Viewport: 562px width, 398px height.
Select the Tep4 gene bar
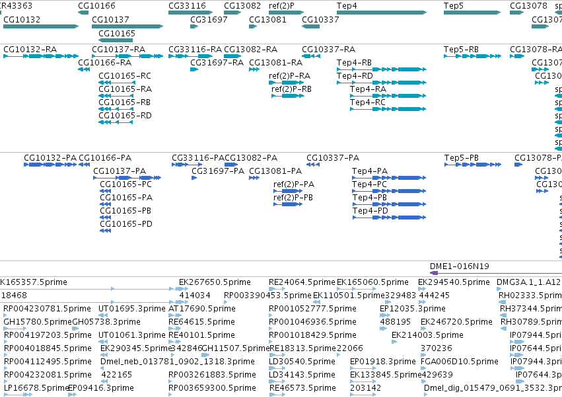382,13
